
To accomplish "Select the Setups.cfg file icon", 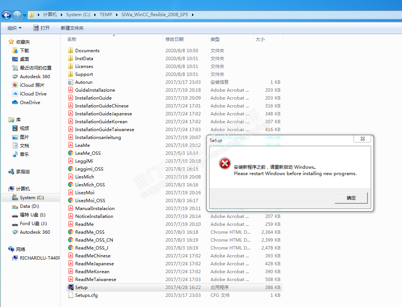I will pyautogui.click(x=70, y=295).
